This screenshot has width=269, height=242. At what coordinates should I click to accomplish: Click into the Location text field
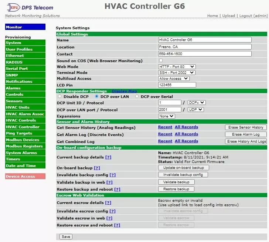coord(204,47)
